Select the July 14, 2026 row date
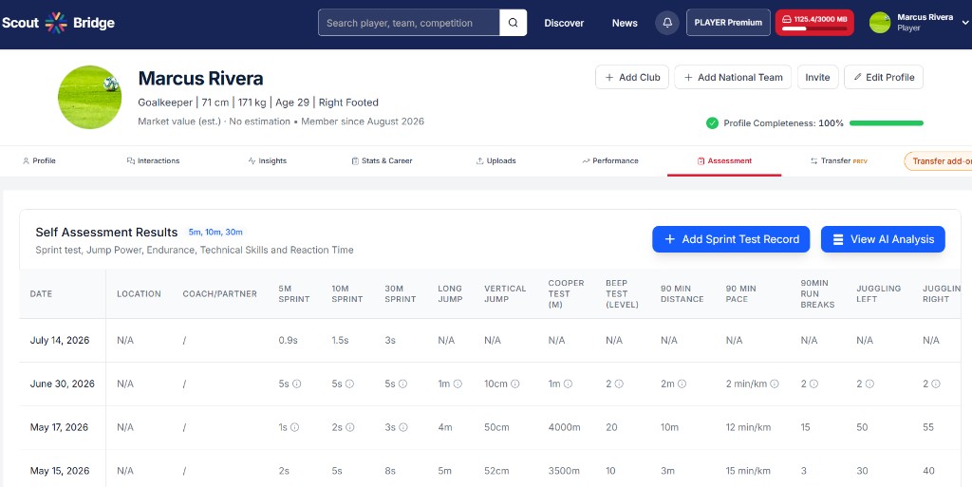The height and width of the screenshot is (487, 972). (x=60, y=340)
